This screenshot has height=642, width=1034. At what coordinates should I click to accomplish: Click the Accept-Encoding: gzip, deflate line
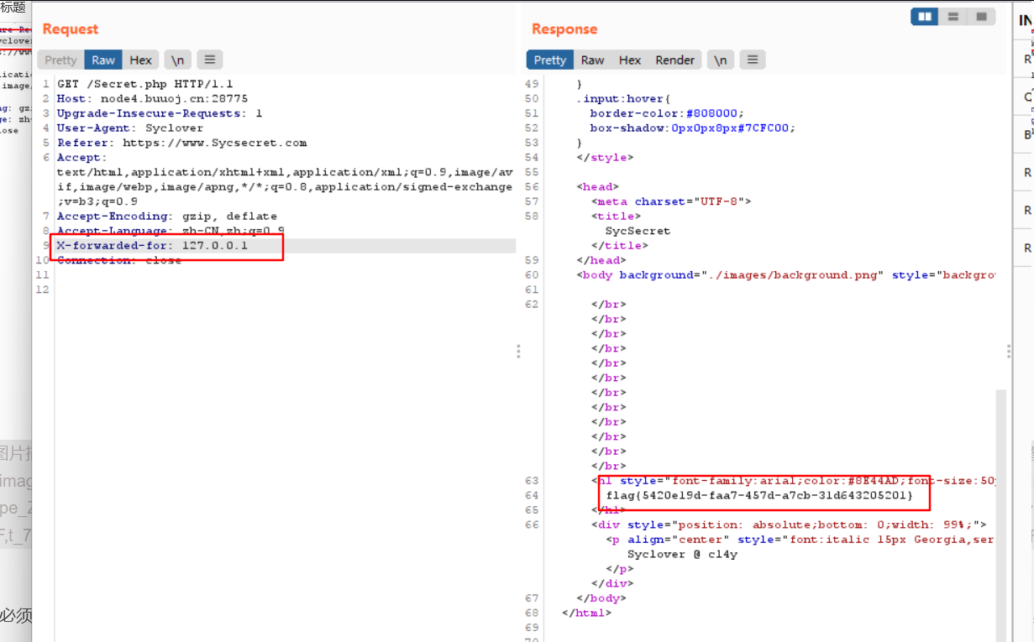(x=166, y=217)
